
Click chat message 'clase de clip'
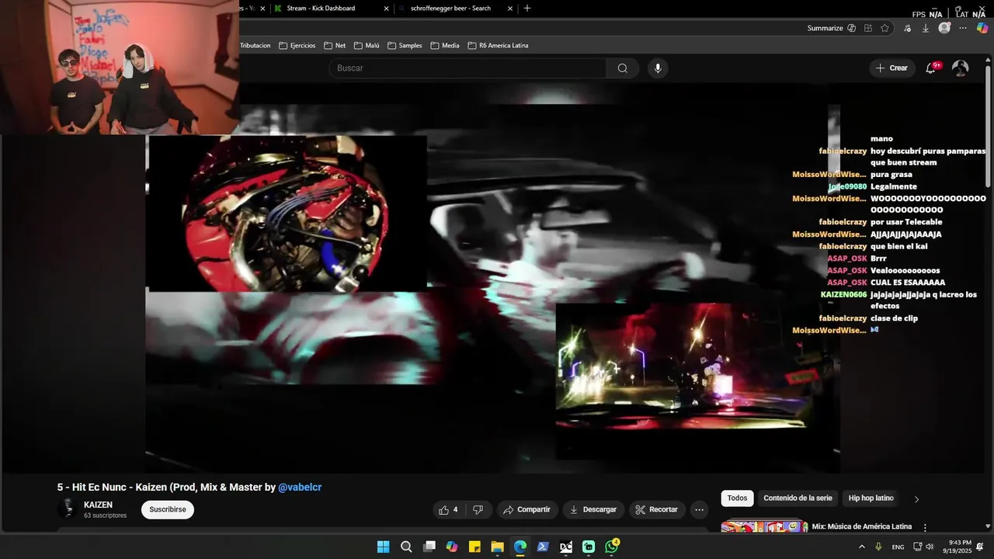point(894,318)
